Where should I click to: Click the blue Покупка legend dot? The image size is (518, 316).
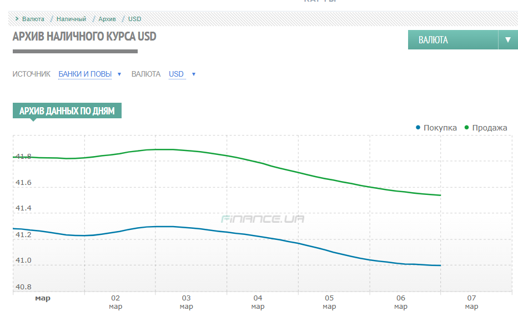click(418, 127)
